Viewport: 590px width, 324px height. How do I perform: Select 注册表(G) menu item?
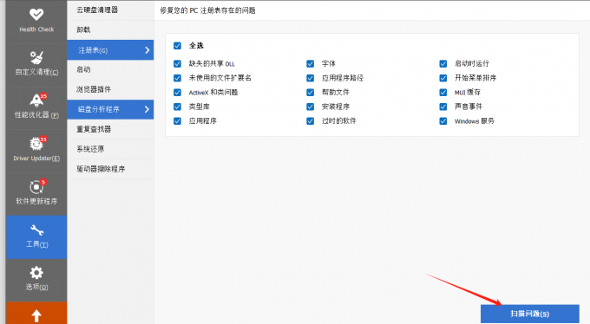tap(110, 50)
